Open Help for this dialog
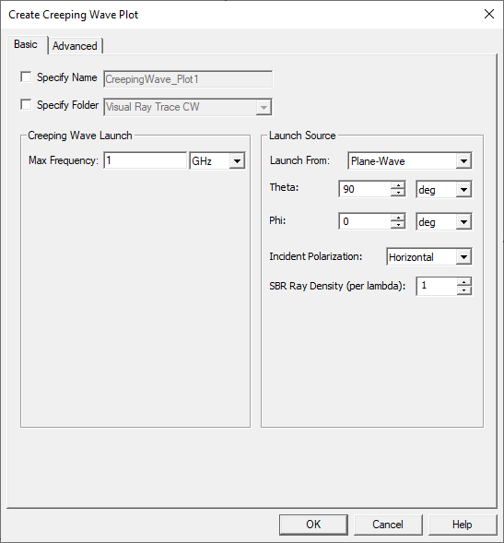 pos(463,525)
